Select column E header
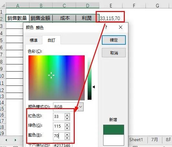172x147 pixels. [111, 6]
